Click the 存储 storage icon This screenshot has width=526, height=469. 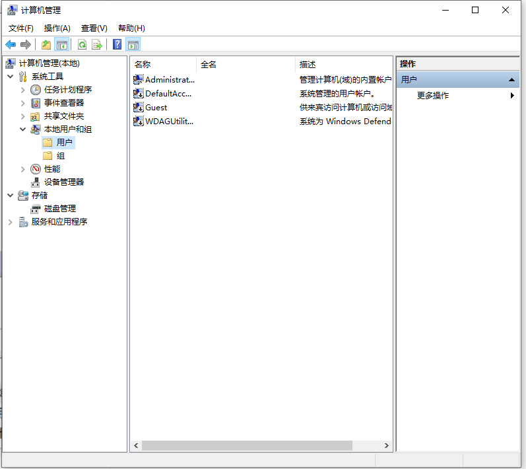[23, 196]
